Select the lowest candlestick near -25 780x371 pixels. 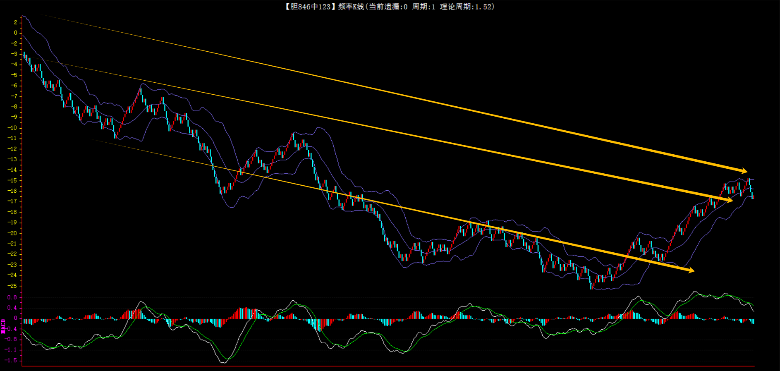591,285
